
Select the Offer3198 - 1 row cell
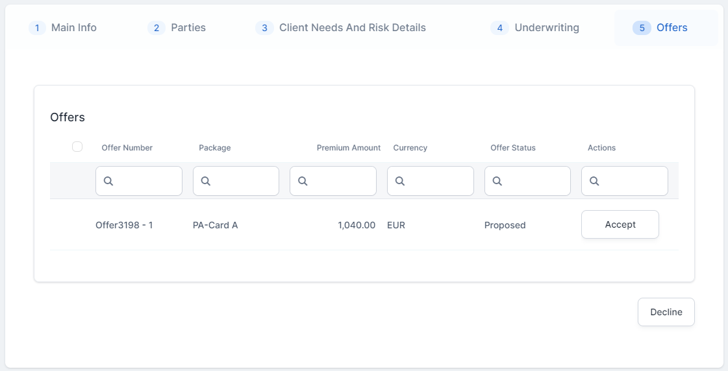124,225
